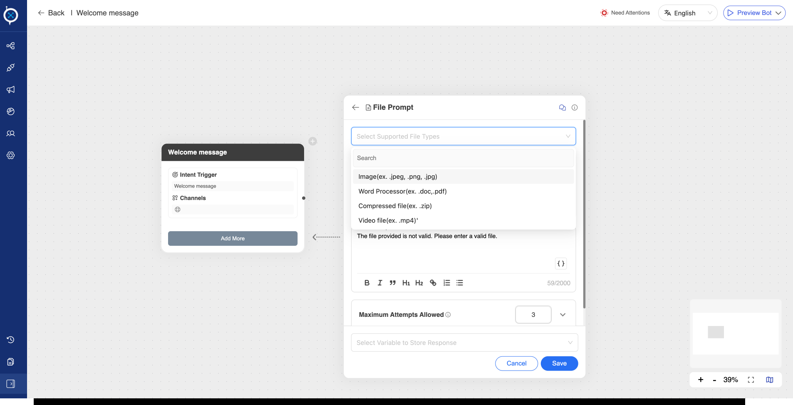Apply Heading 1 style in editor

(406, 283)
